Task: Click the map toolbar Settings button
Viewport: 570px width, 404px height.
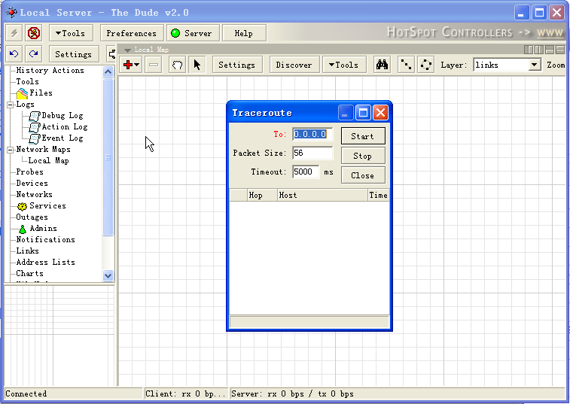Action: 237,65
